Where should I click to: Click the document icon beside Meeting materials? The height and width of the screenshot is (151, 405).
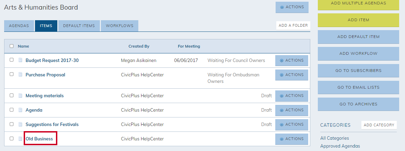pos(20,95)
